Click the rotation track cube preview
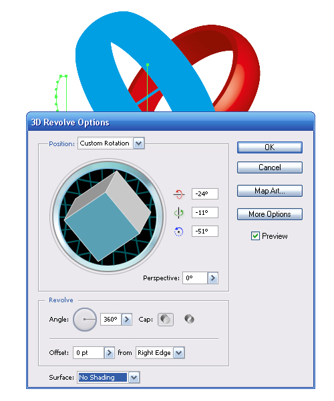This screenshot has height=401, width=334. point(108,216)
